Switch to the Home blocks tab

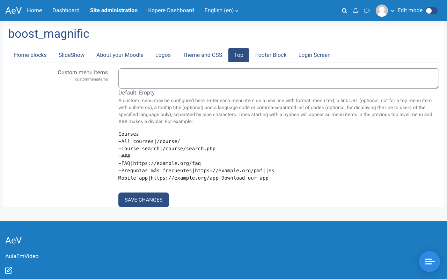30,55
